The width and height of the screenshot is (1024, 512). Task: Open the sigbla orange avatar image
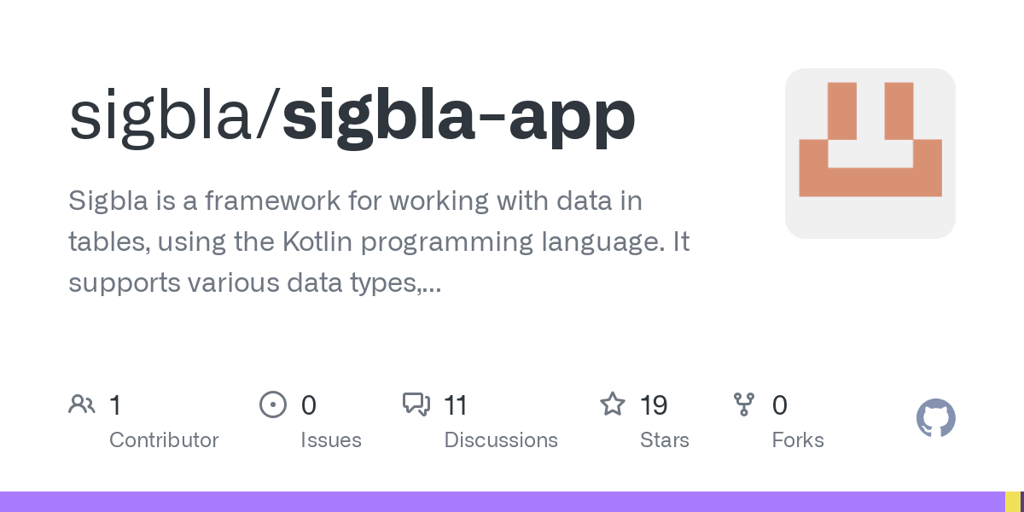[870, 154]
